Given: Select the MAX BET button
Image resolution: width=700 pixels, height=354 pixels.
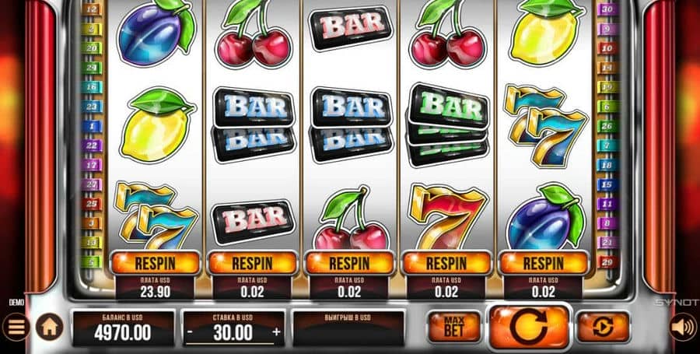Looking at the screenshot, I should 454,328.
